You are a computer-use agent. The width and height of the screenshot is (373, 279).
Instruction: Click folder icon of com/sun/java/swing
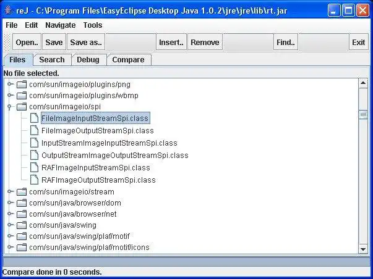click(x=22, y=225)
